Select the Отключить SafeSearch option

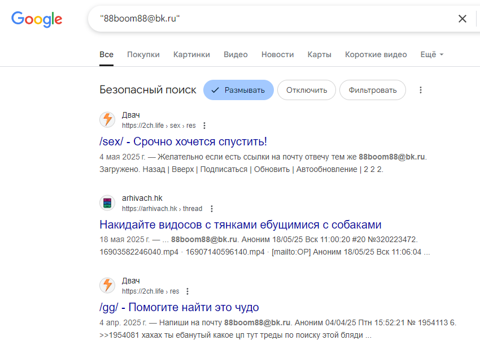coord(307,90)
